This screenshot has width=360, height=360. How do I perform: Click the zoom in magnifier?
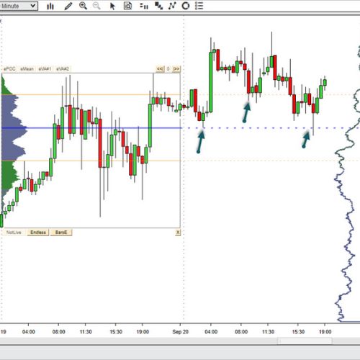pos(83,6)
